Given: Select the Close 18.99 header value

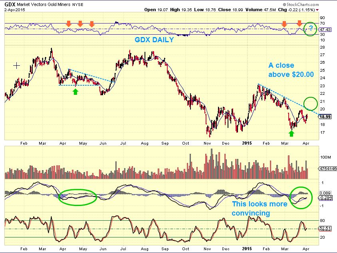Looking at the screenshot, I should point(231,10).
